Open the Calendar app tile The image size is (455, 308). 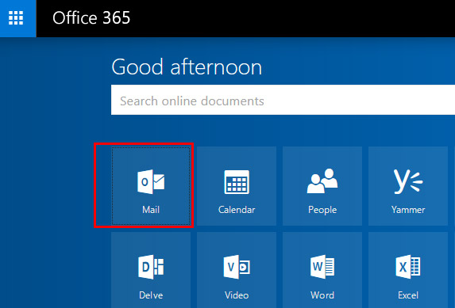point(237,186)
